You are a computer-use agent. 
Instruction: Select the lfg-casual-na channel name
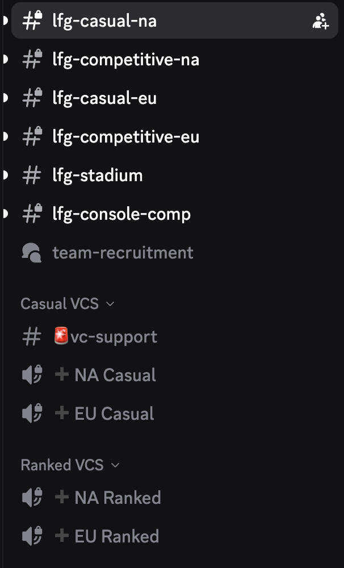tap(104, 22)
